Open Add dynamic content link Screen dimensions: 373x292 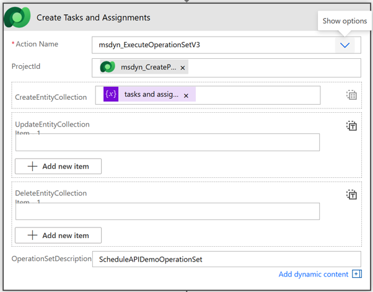click(314, 274)
